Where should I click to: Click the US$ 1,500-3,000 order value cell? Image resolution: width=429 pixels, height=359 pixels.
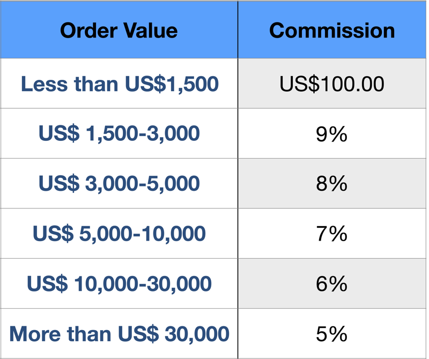point(119,133)
